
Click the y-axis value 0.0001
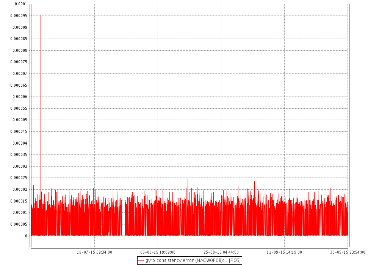21,4
